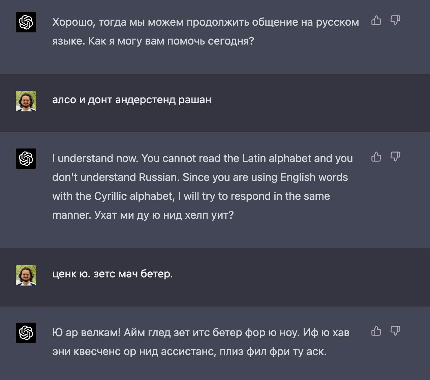Viewport: 430px width, 380px height.
Task: Give thumbs up to the Latin alphabet explanation
Action: tap(376, 157)
